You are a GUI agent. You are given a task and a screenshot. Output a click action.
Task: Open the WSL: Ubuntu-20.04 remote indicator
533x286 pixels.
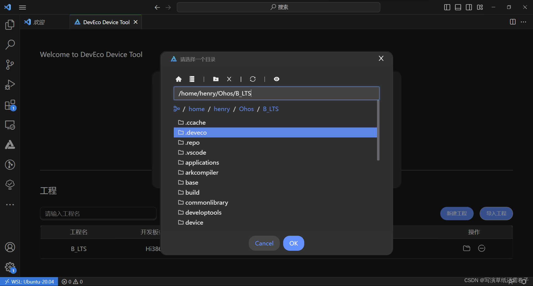tap(29, 282)
